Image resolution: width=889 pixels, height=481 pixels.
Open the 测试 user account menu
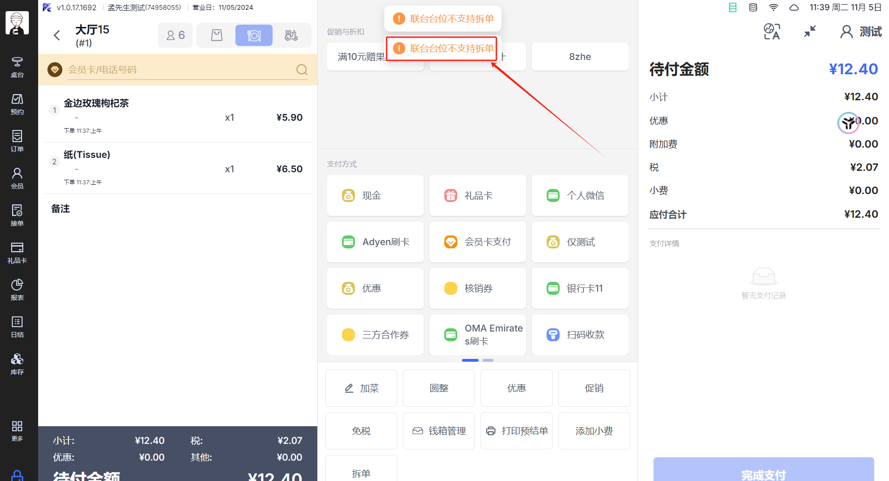861,32
